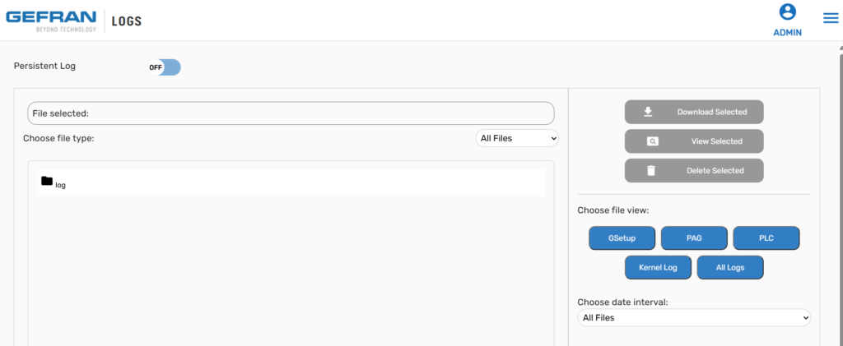Select the PLC file view
843x346 pixels.
766,238
